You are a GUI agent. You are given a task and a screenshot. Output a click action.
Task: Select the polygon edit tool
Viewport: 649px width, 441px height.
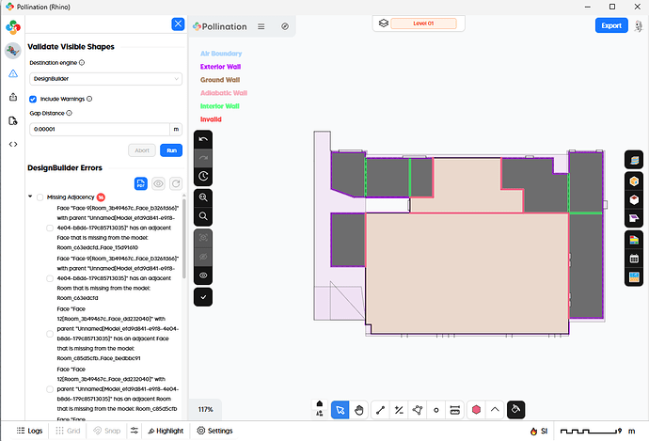click(x=418, y=410)
